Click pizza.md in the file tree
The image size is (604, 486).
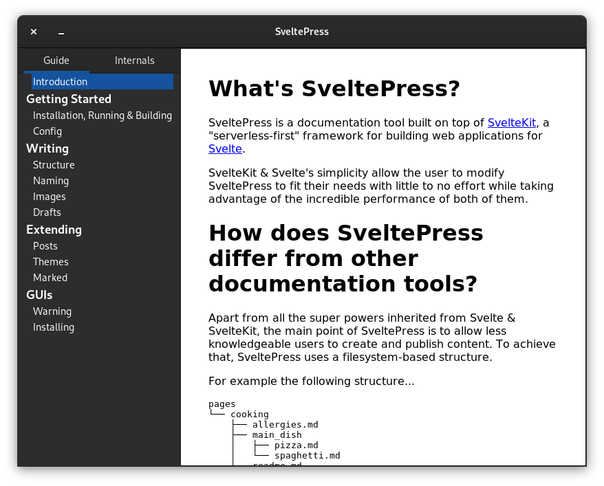296,445
